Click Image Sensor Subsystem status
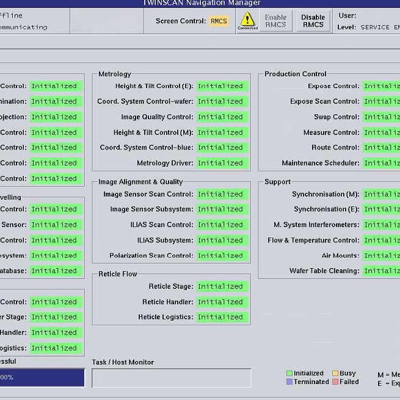This screenshot has width=400, height=400. (x=222, y=209)
